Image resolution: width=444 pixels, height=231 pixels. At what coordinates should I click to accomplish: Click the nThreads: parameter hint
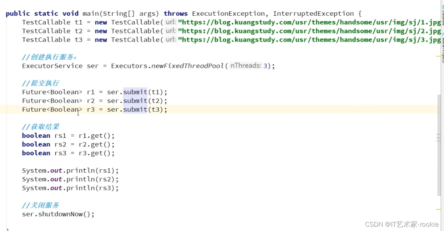click(246, 66)
